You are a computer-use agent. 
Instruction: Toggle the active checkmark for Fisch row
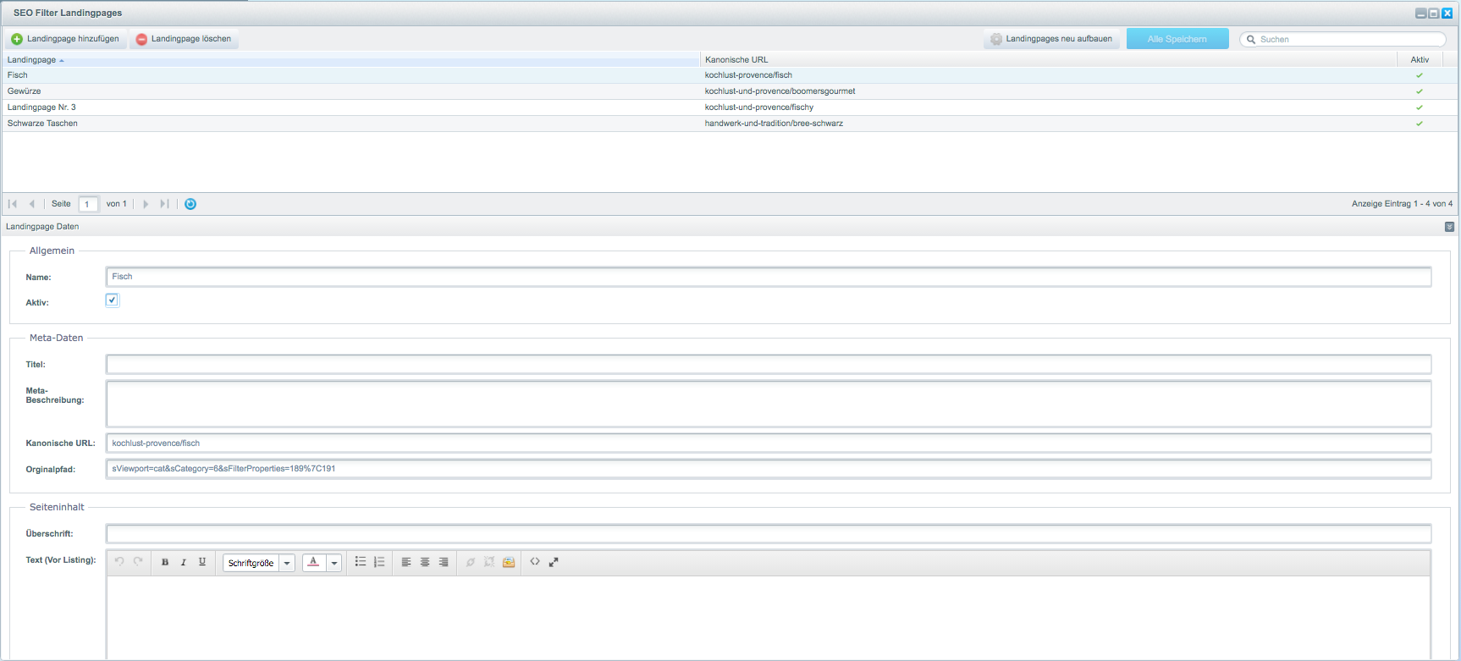[1420, 75]
